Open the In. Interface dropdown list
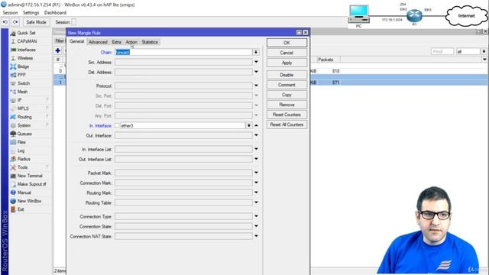Image resolution: width=489 pixels, height=275 pixels. pos(248,125)
